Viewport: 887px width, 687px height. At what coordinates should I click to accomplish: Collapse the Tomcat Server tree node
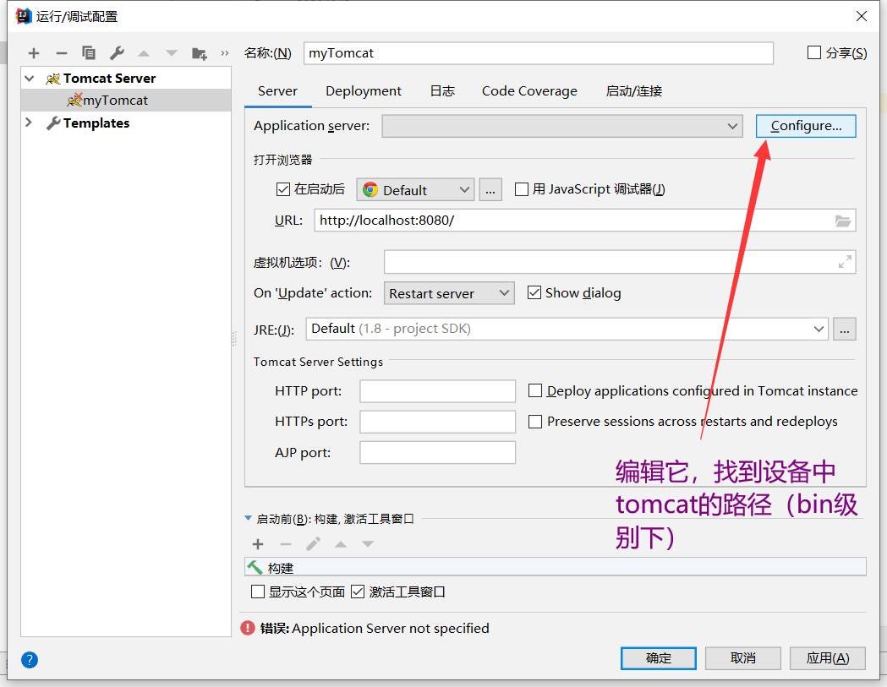click(30, 79)
